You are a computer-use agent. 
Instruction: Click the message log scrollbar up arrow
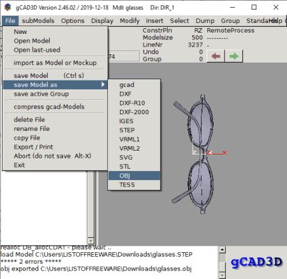click(x=222, y=250)
